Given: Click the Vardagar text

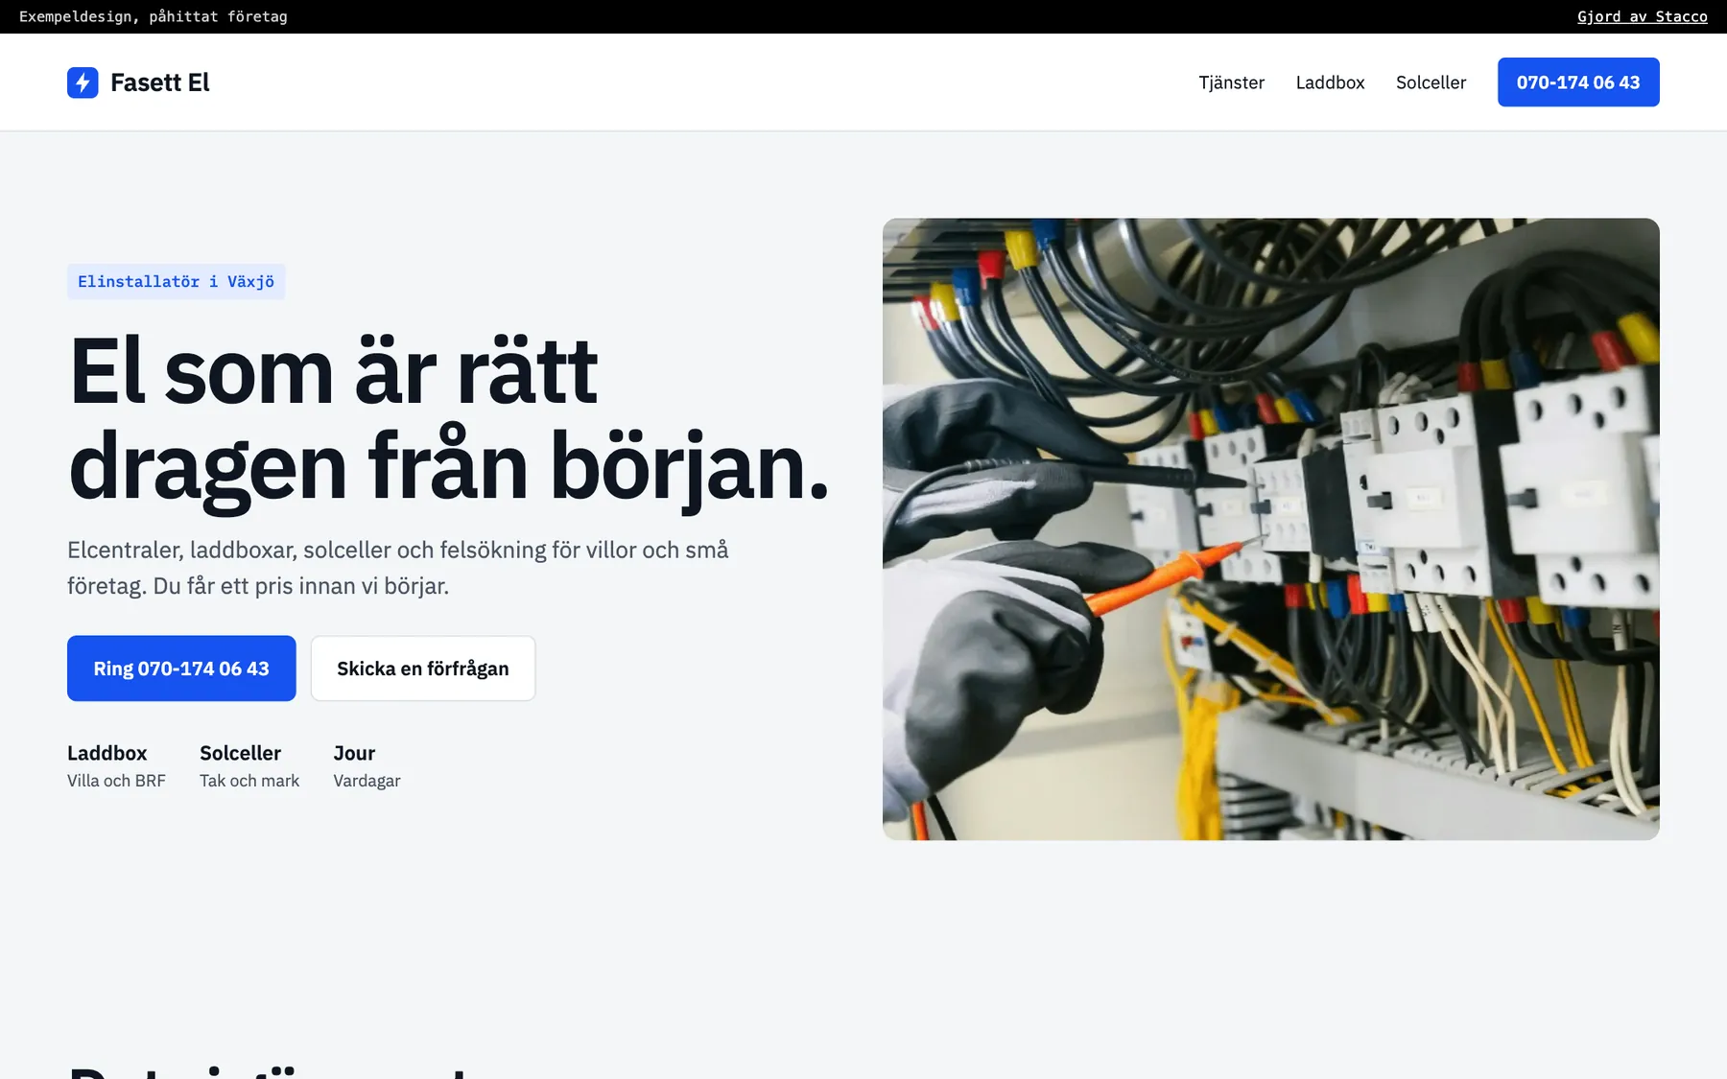Looking at the screenshot, I should (367, 781).
